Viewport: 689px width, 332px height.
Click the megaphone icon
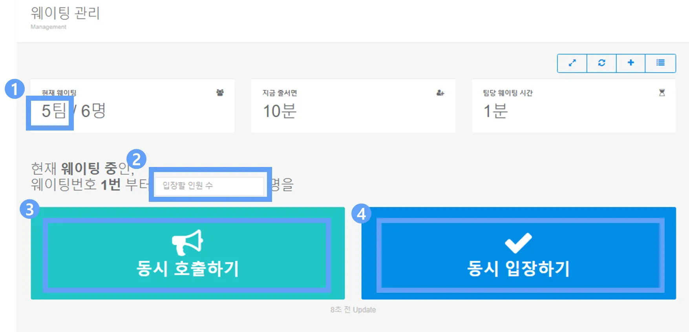coord(188,242)
